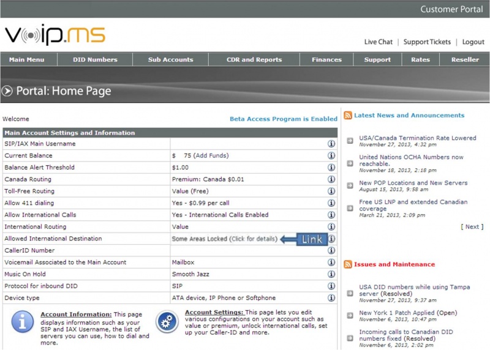
Task: Click Latest News and Announcements heading
Action: pos(409,115)
